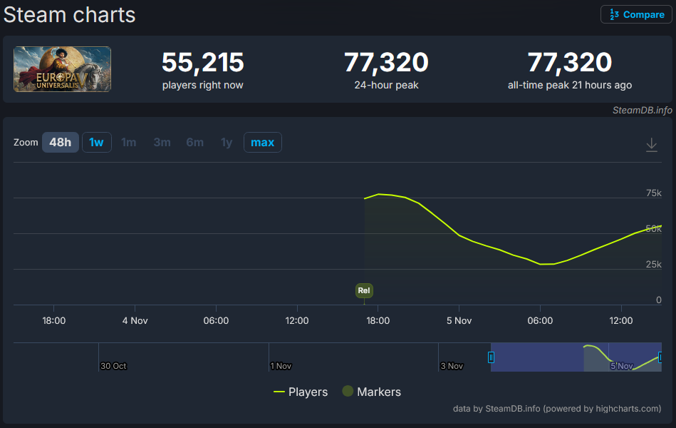Screen dimensions: 676x428
Task: Switch zoom to 1w
Action: pos(97,142)
